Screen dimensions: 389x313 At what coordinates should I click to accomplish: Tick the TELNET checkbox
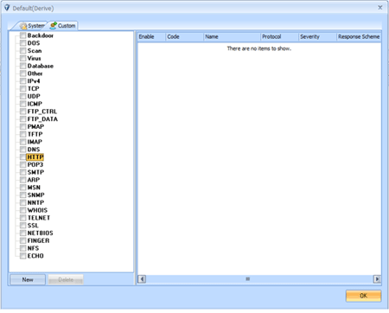click(22, 218)
